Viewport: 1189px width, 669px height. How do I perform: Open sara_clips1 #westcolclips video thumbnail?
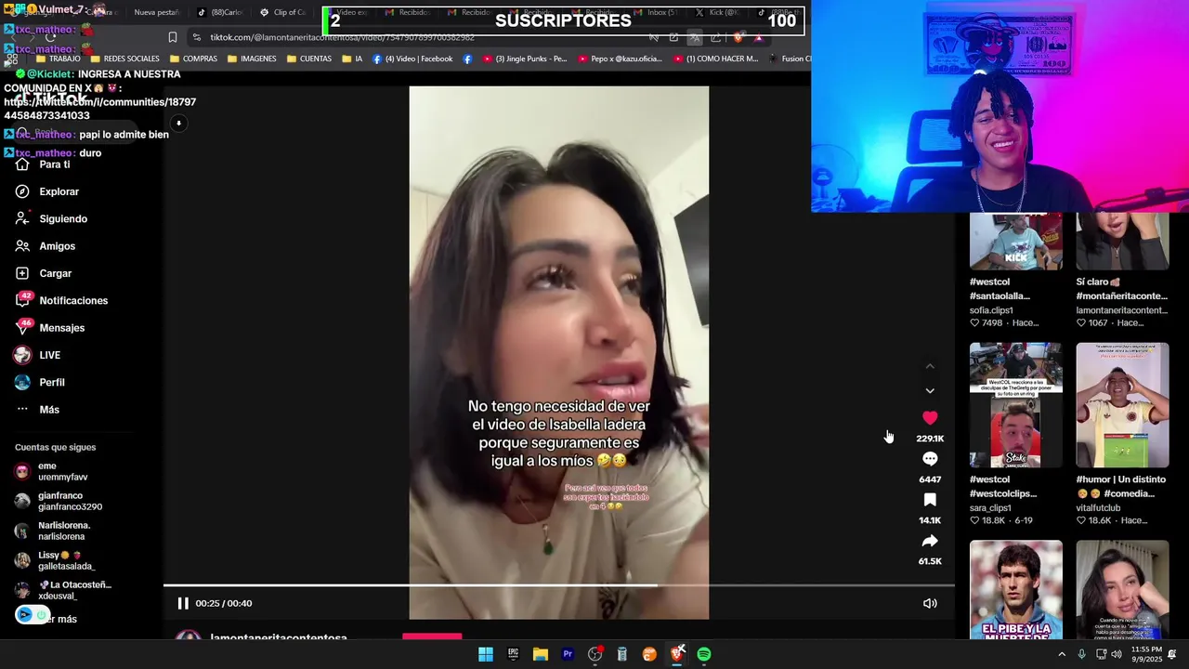click(1015, 405)
